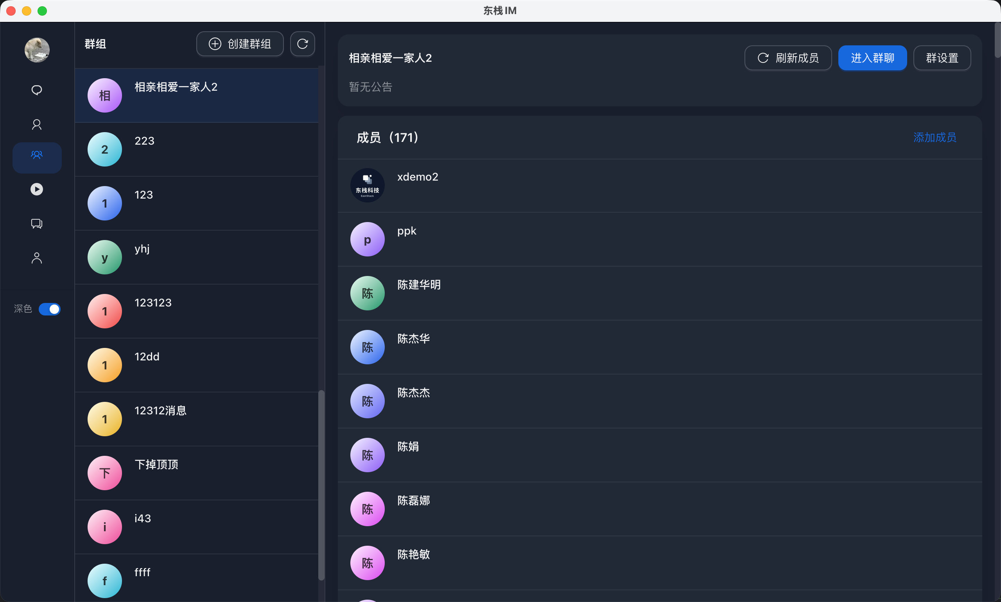Open the user profile avatar in the sidebar
Screen dimensions: 1001x602
(x=37, y=50)
